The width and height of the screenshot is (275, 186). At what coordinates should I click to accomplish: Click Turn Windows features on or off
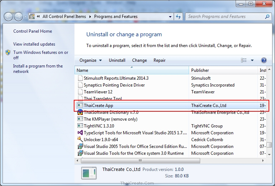[41, 55]
